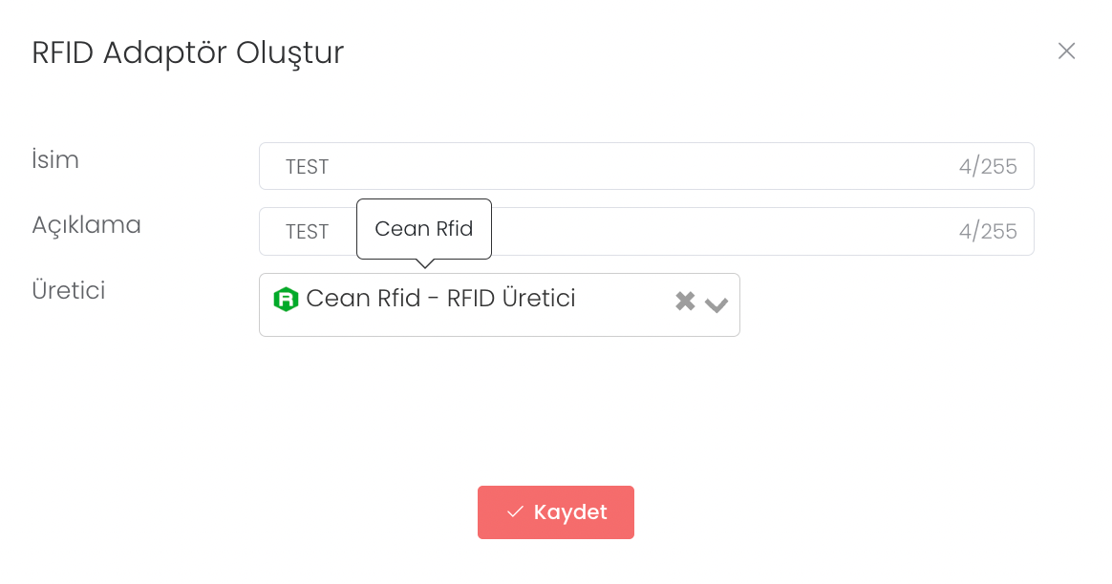Click the Üretici field label

[x=69, y=290]
